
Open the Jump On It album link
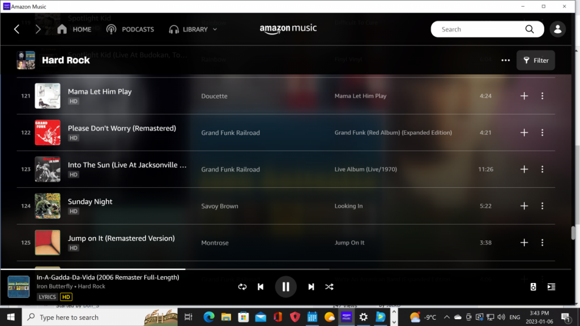coord(349,243)
